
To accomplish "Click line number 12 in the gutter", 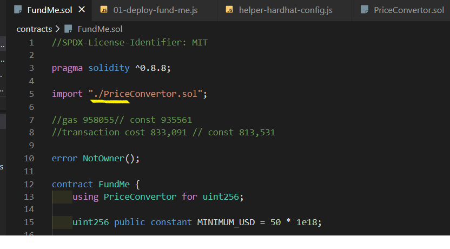I will (29, 184).
